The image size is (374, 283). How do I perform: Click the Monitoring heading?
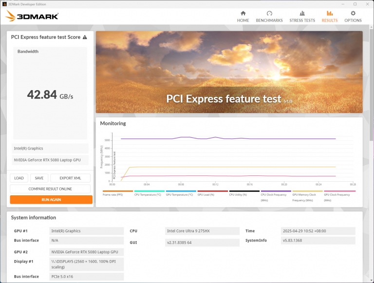[x=113, y=123]
